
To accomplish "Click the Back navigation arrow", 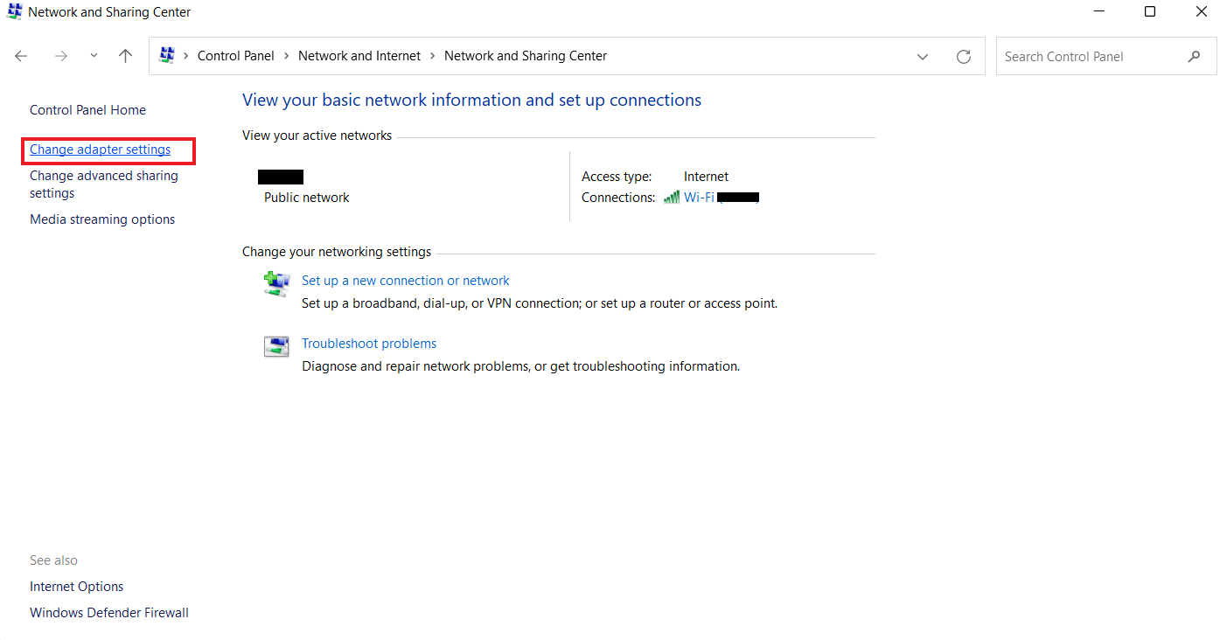I will [21, 56].
